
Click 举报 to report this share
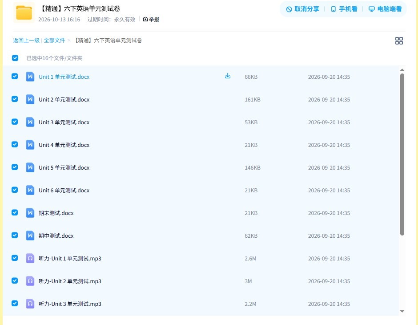click(x=151, y=19)
